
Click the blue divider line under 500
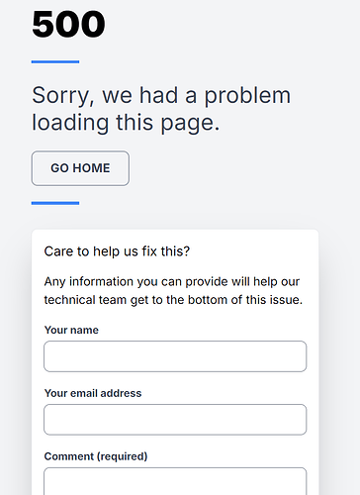pyautogui.click(x=55, y=61)
